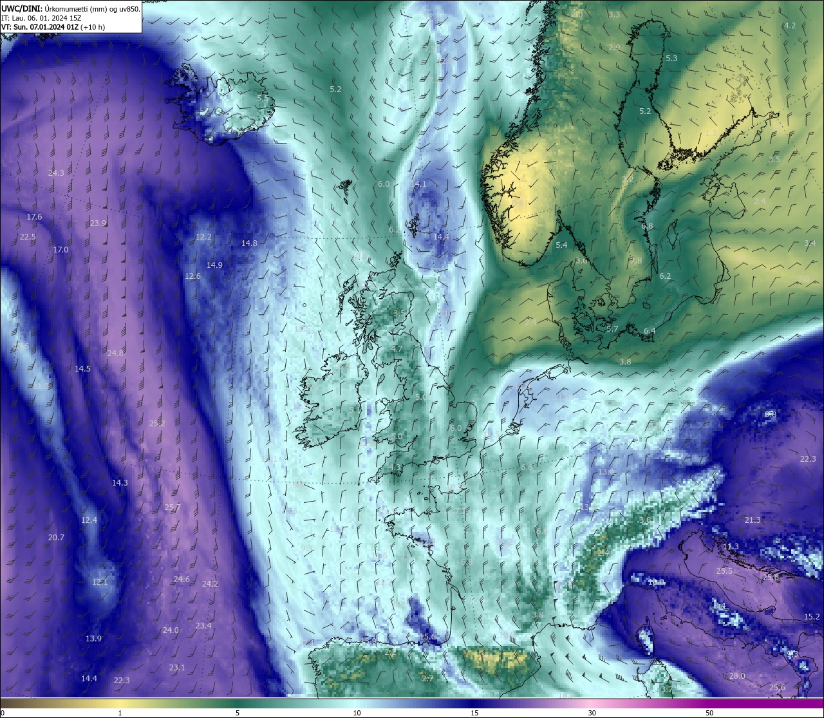Click the map value 23.9
This screenshot has width=824, height=718.
point(98,223)
